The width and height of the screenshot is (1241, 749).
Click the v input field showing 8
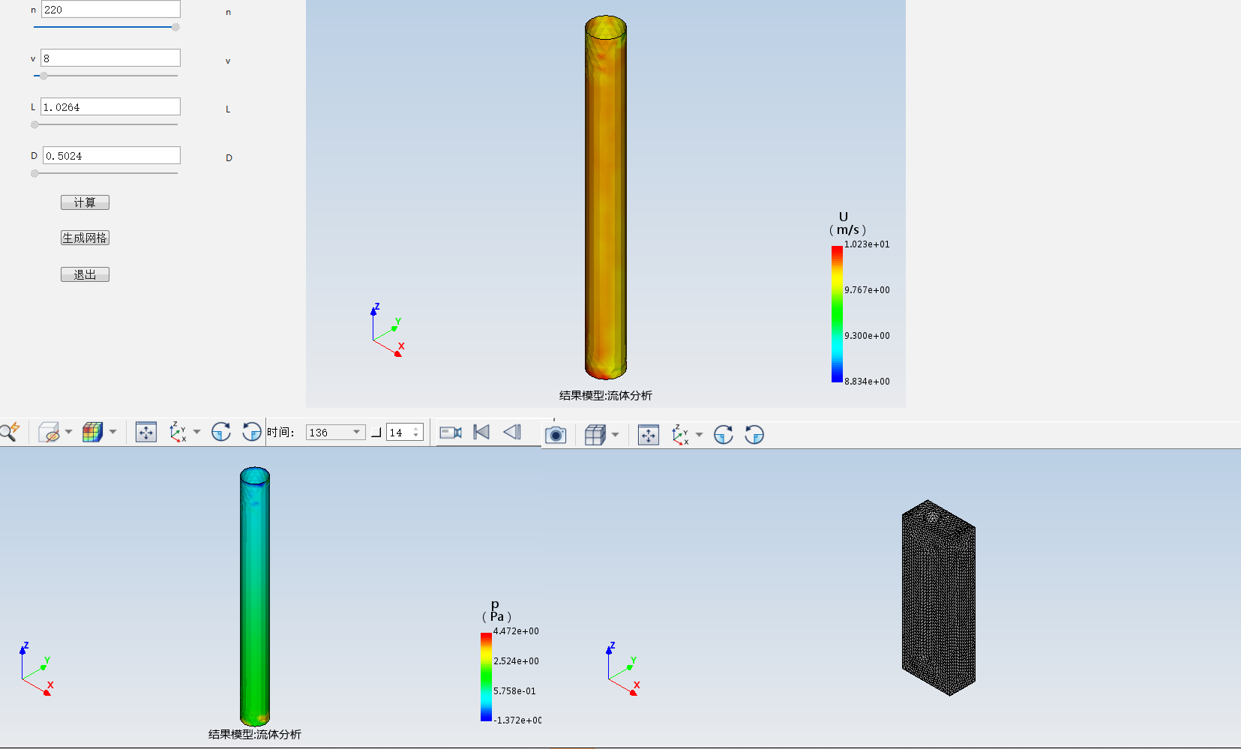[x=111, y=58]
